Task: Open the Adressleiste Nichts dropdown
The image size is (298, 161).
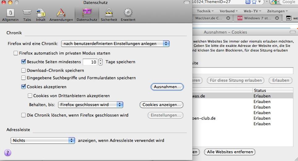Action: (x=43, y=140)
